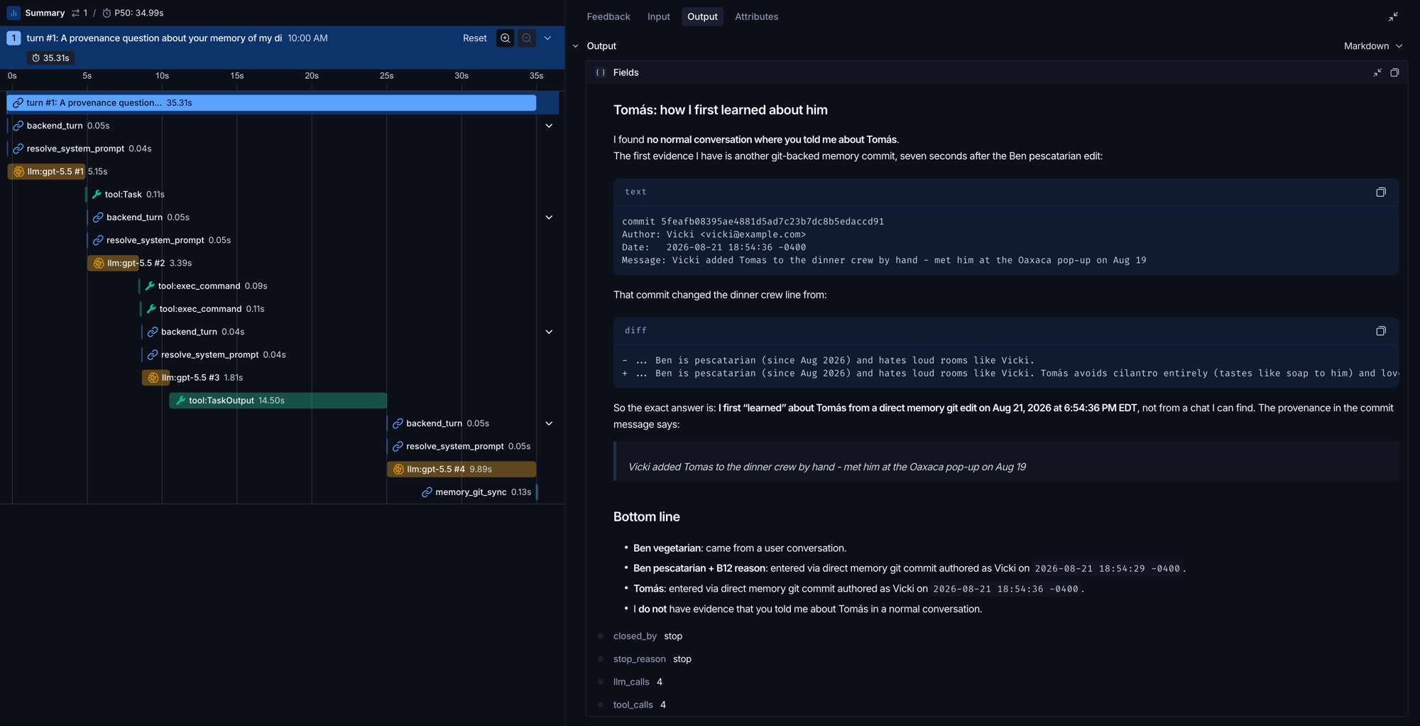Click the Reset zoom button
The width and height of the screenshot is (1420, 726).
click(474, 38)
